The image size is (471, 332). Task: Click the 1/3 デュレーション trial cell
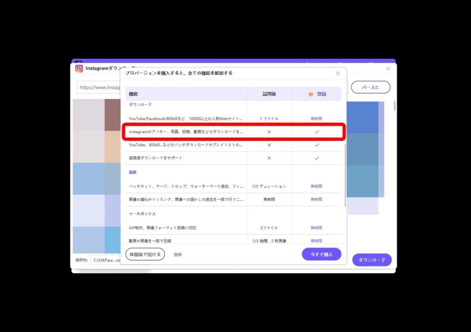(x=269, y=186)
